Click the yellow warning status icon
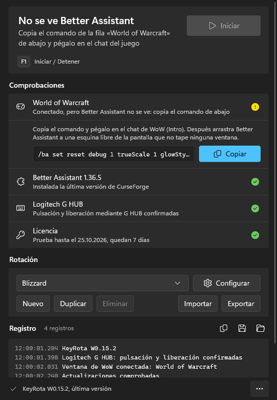This screenshot has height=400, width=277. click(255, 107)
